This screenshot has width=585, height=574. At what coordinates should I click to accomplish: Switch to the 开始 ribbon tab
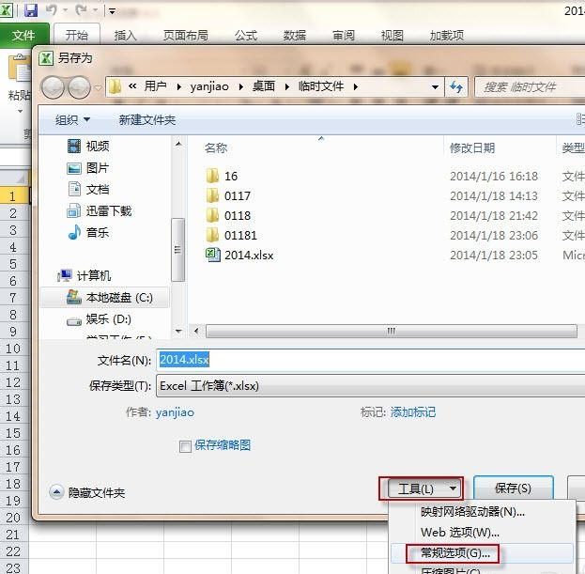pos(77,36)
